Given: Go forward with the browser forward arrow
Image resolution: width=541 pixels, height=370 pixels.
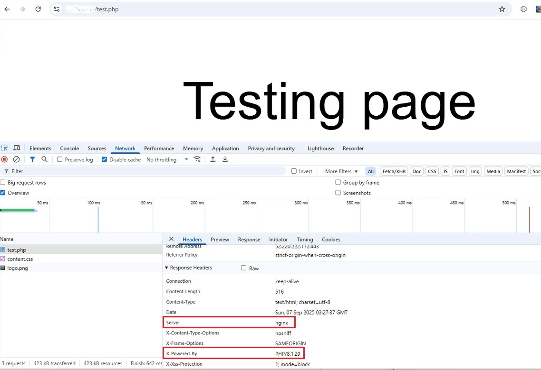Looking at the screenshot, I should pos(22,9).
